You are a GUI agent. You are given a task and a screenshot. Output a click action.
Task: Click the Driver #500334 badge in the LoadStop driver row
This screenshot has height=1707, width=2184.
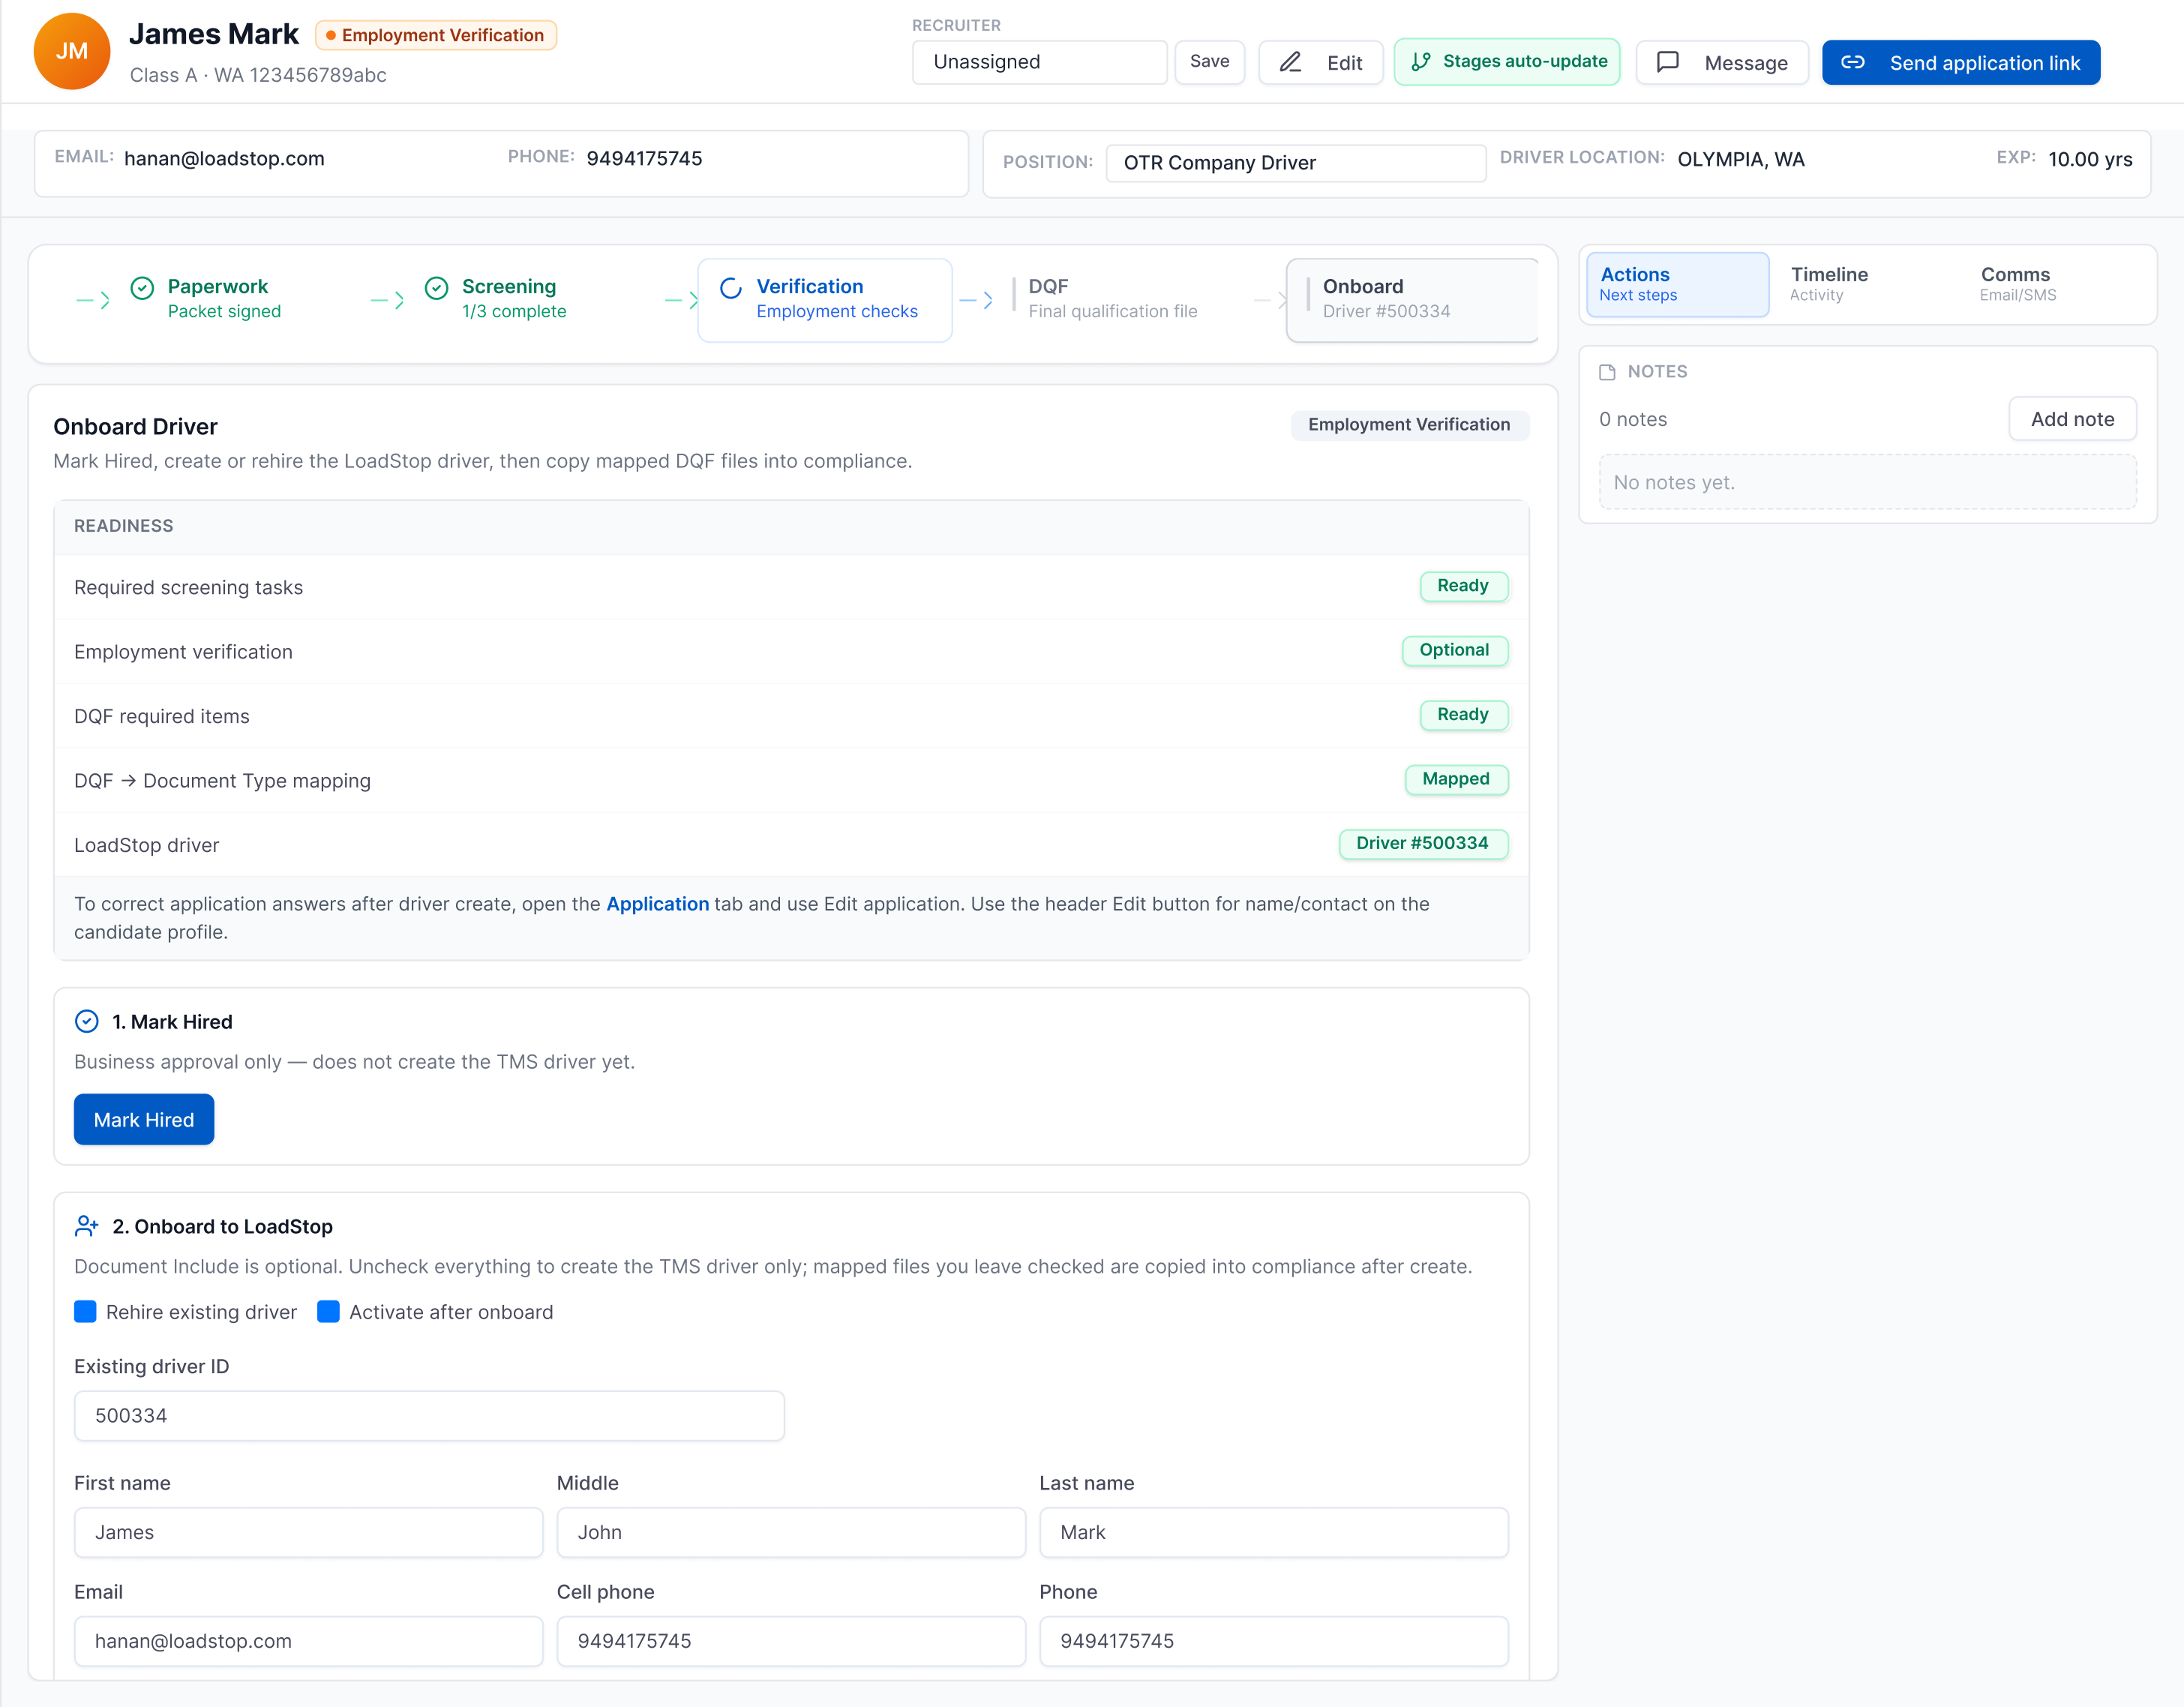point(1423,844)
